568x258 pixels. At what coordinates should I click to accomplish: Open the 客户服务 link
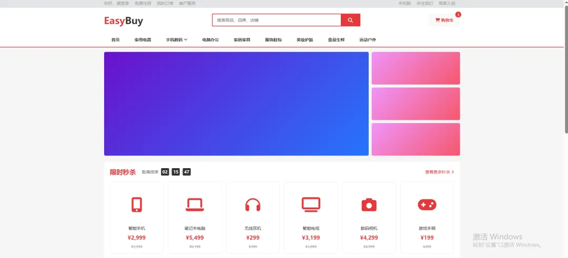tap(187, 3)
